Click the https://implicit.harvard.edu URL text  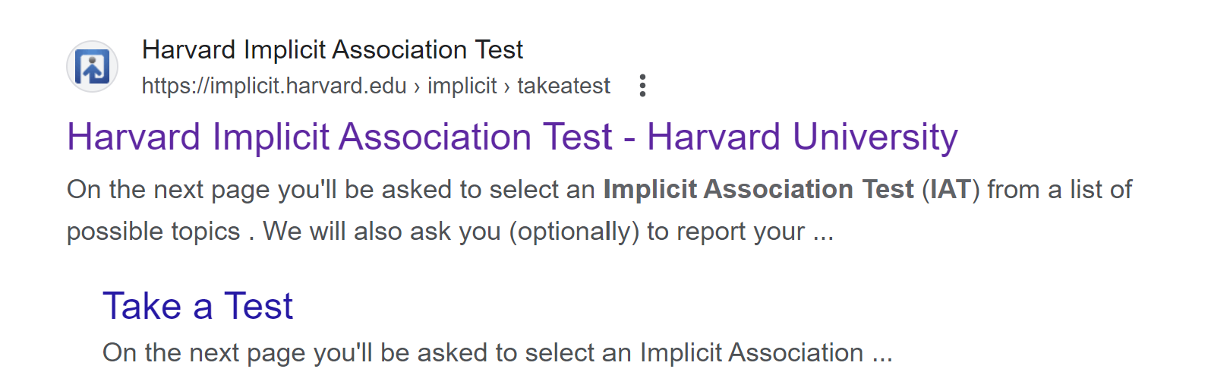pyautogui.click(x=274, y=86)
